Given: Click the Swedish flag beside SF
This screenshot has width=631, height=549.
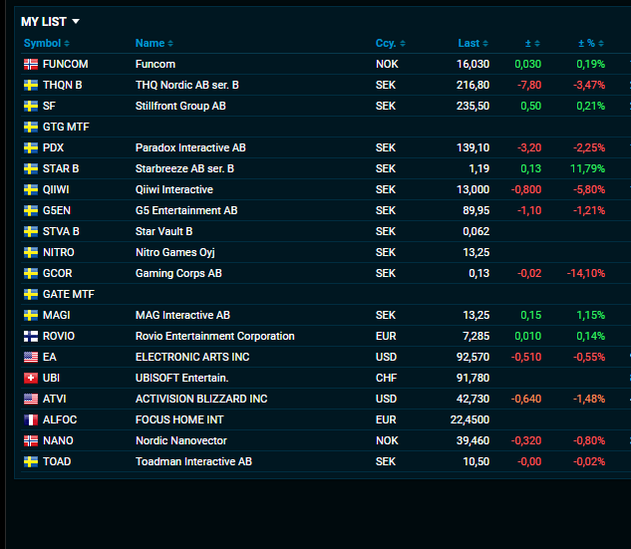Looking at the screenshot, I should [x=31, y=106].
